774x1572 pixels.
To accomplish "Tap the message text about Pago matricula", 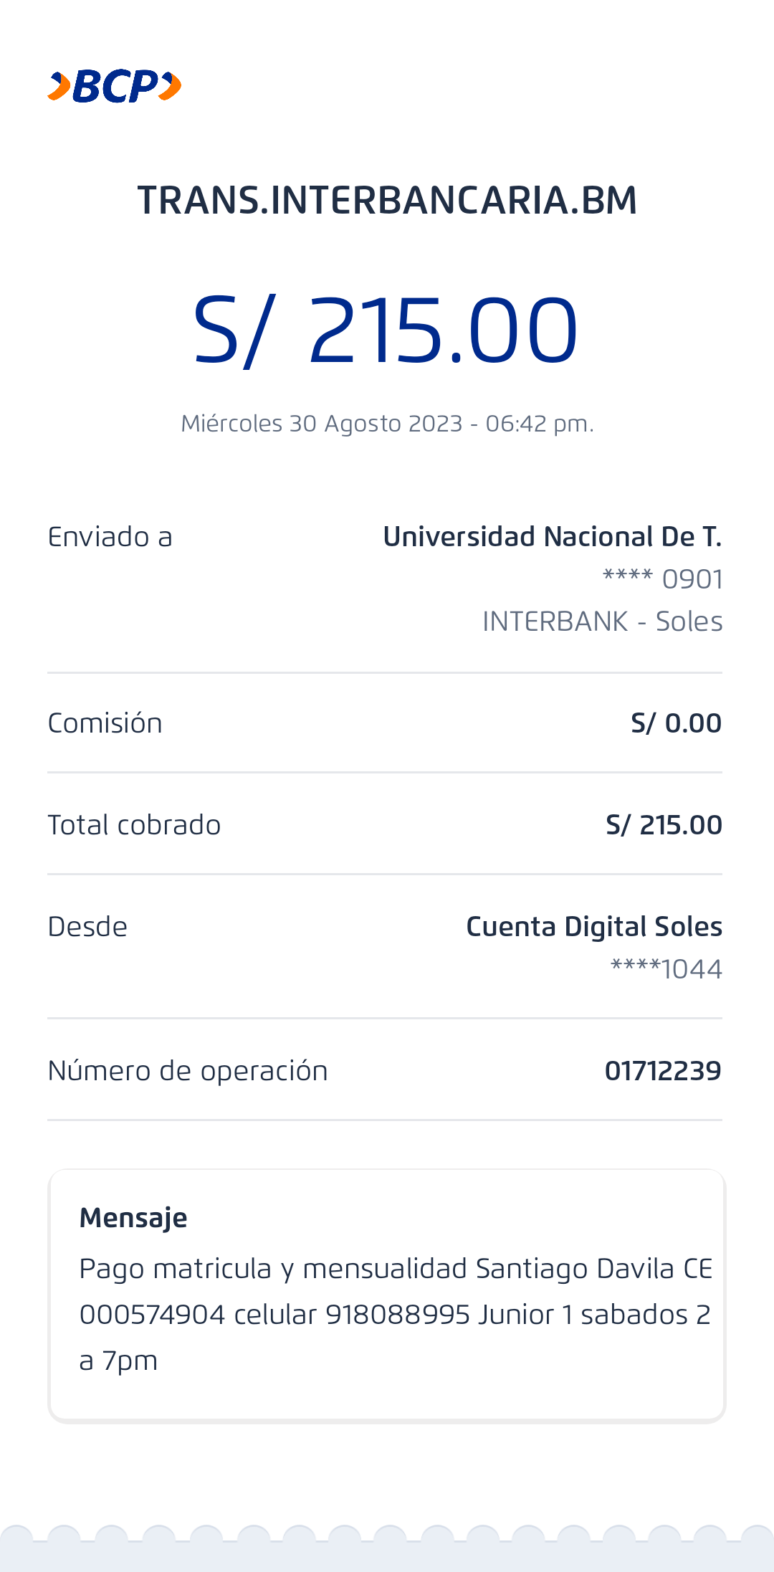I will 394,1314.
